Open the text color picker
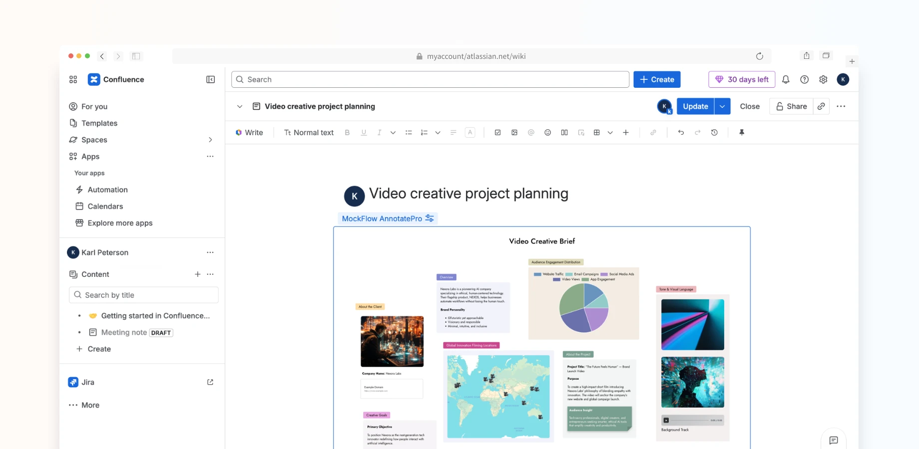The image size is (919, 449). [470, 133]
